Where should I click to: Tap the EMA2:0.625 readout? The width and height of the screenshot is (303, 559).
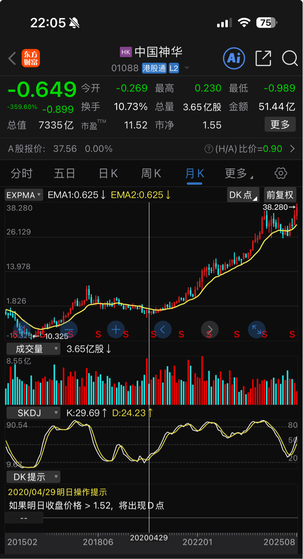pyautogui.click(x=141, y=195)
